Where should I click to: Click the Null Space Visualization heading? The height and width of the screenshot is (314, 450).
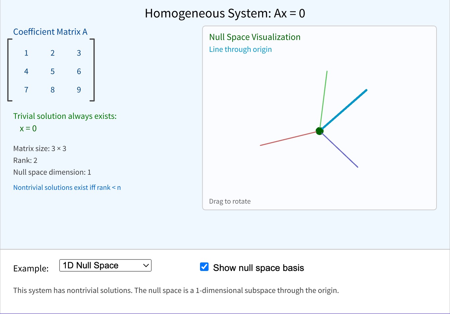[255, 37]
